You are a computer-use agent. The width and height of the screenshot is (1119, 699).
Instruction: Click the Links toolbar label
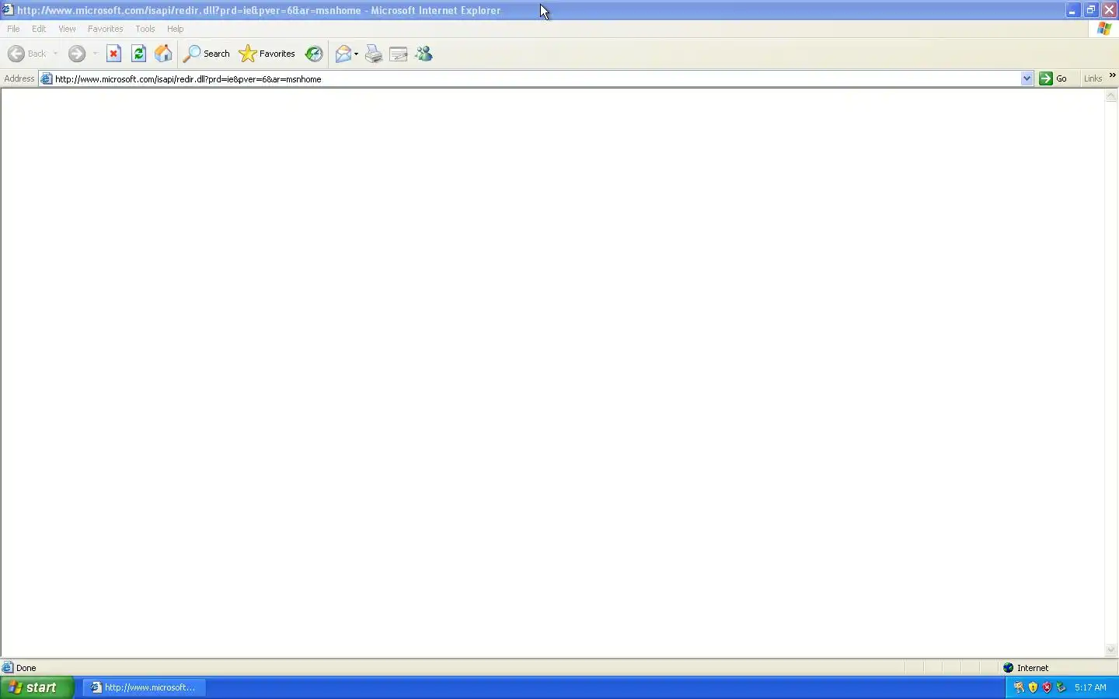tap(1093, 78)
